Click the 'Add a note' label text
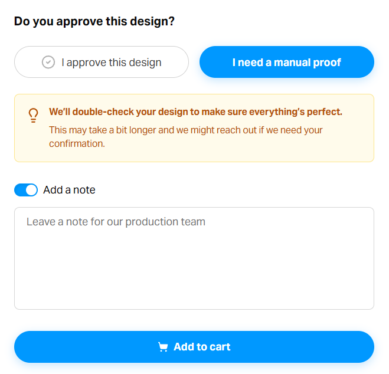 pos(69,190)
